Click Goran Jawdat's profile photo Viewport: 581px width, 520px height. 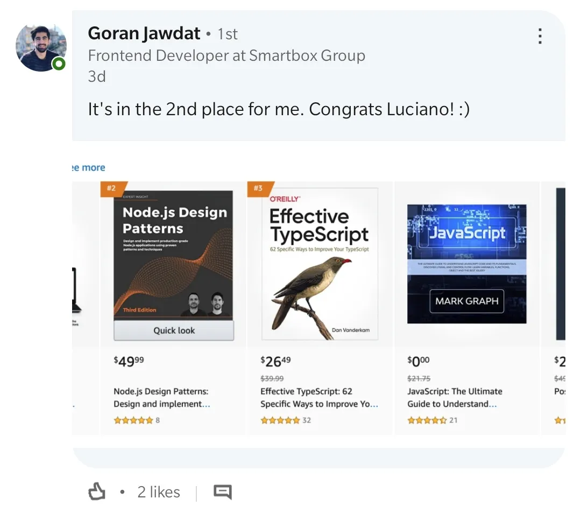point(41,47)
